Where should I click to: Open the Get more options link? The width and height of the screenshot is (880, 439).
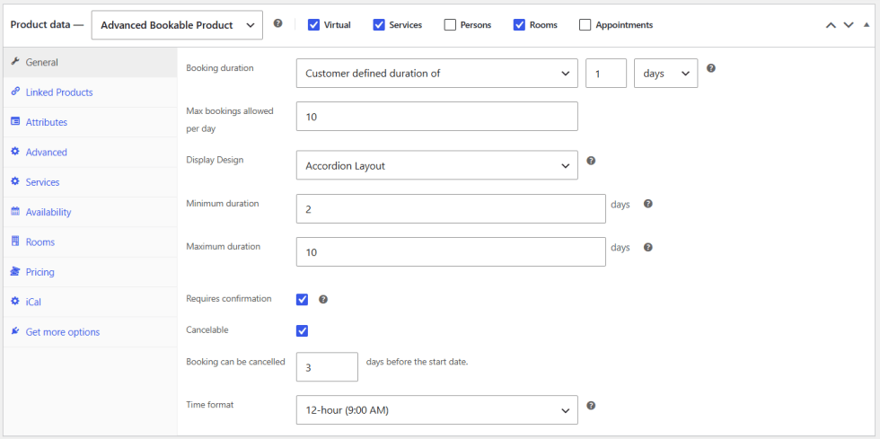pos(90,332)
